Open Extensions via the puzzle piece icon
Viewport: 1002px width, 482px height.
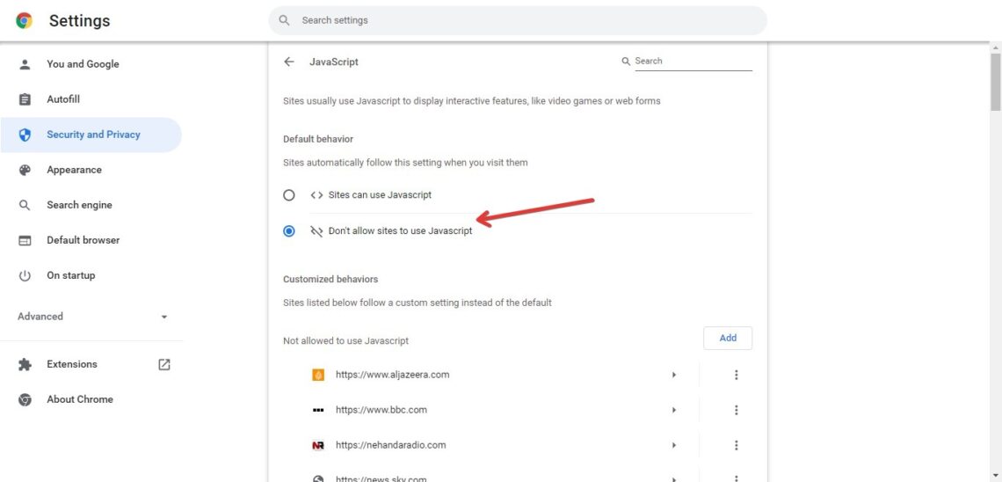[25, 364]
